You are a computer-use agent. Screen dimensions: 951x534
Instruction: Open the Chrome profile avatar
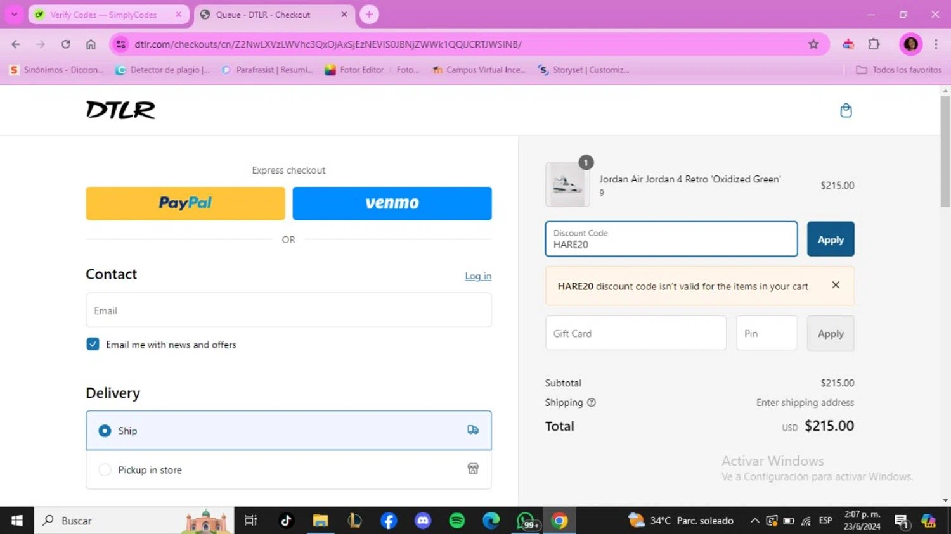coord(910,44)
